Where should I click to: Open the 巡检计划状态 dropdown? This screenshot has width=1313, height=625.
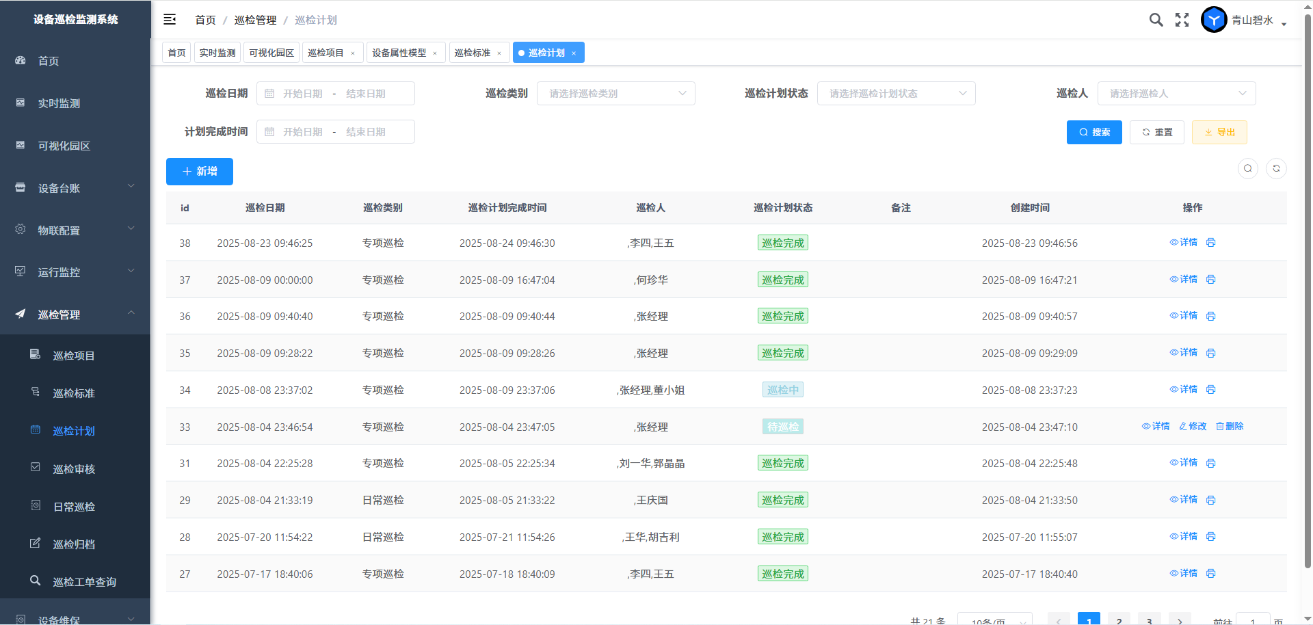pyautogui.click(x=896, y=94)
